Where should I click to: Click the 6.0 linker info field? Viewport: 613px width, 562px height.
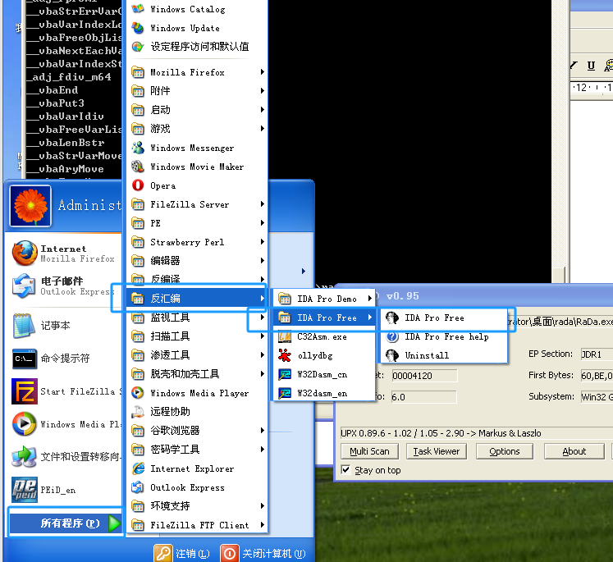[423, 397]
